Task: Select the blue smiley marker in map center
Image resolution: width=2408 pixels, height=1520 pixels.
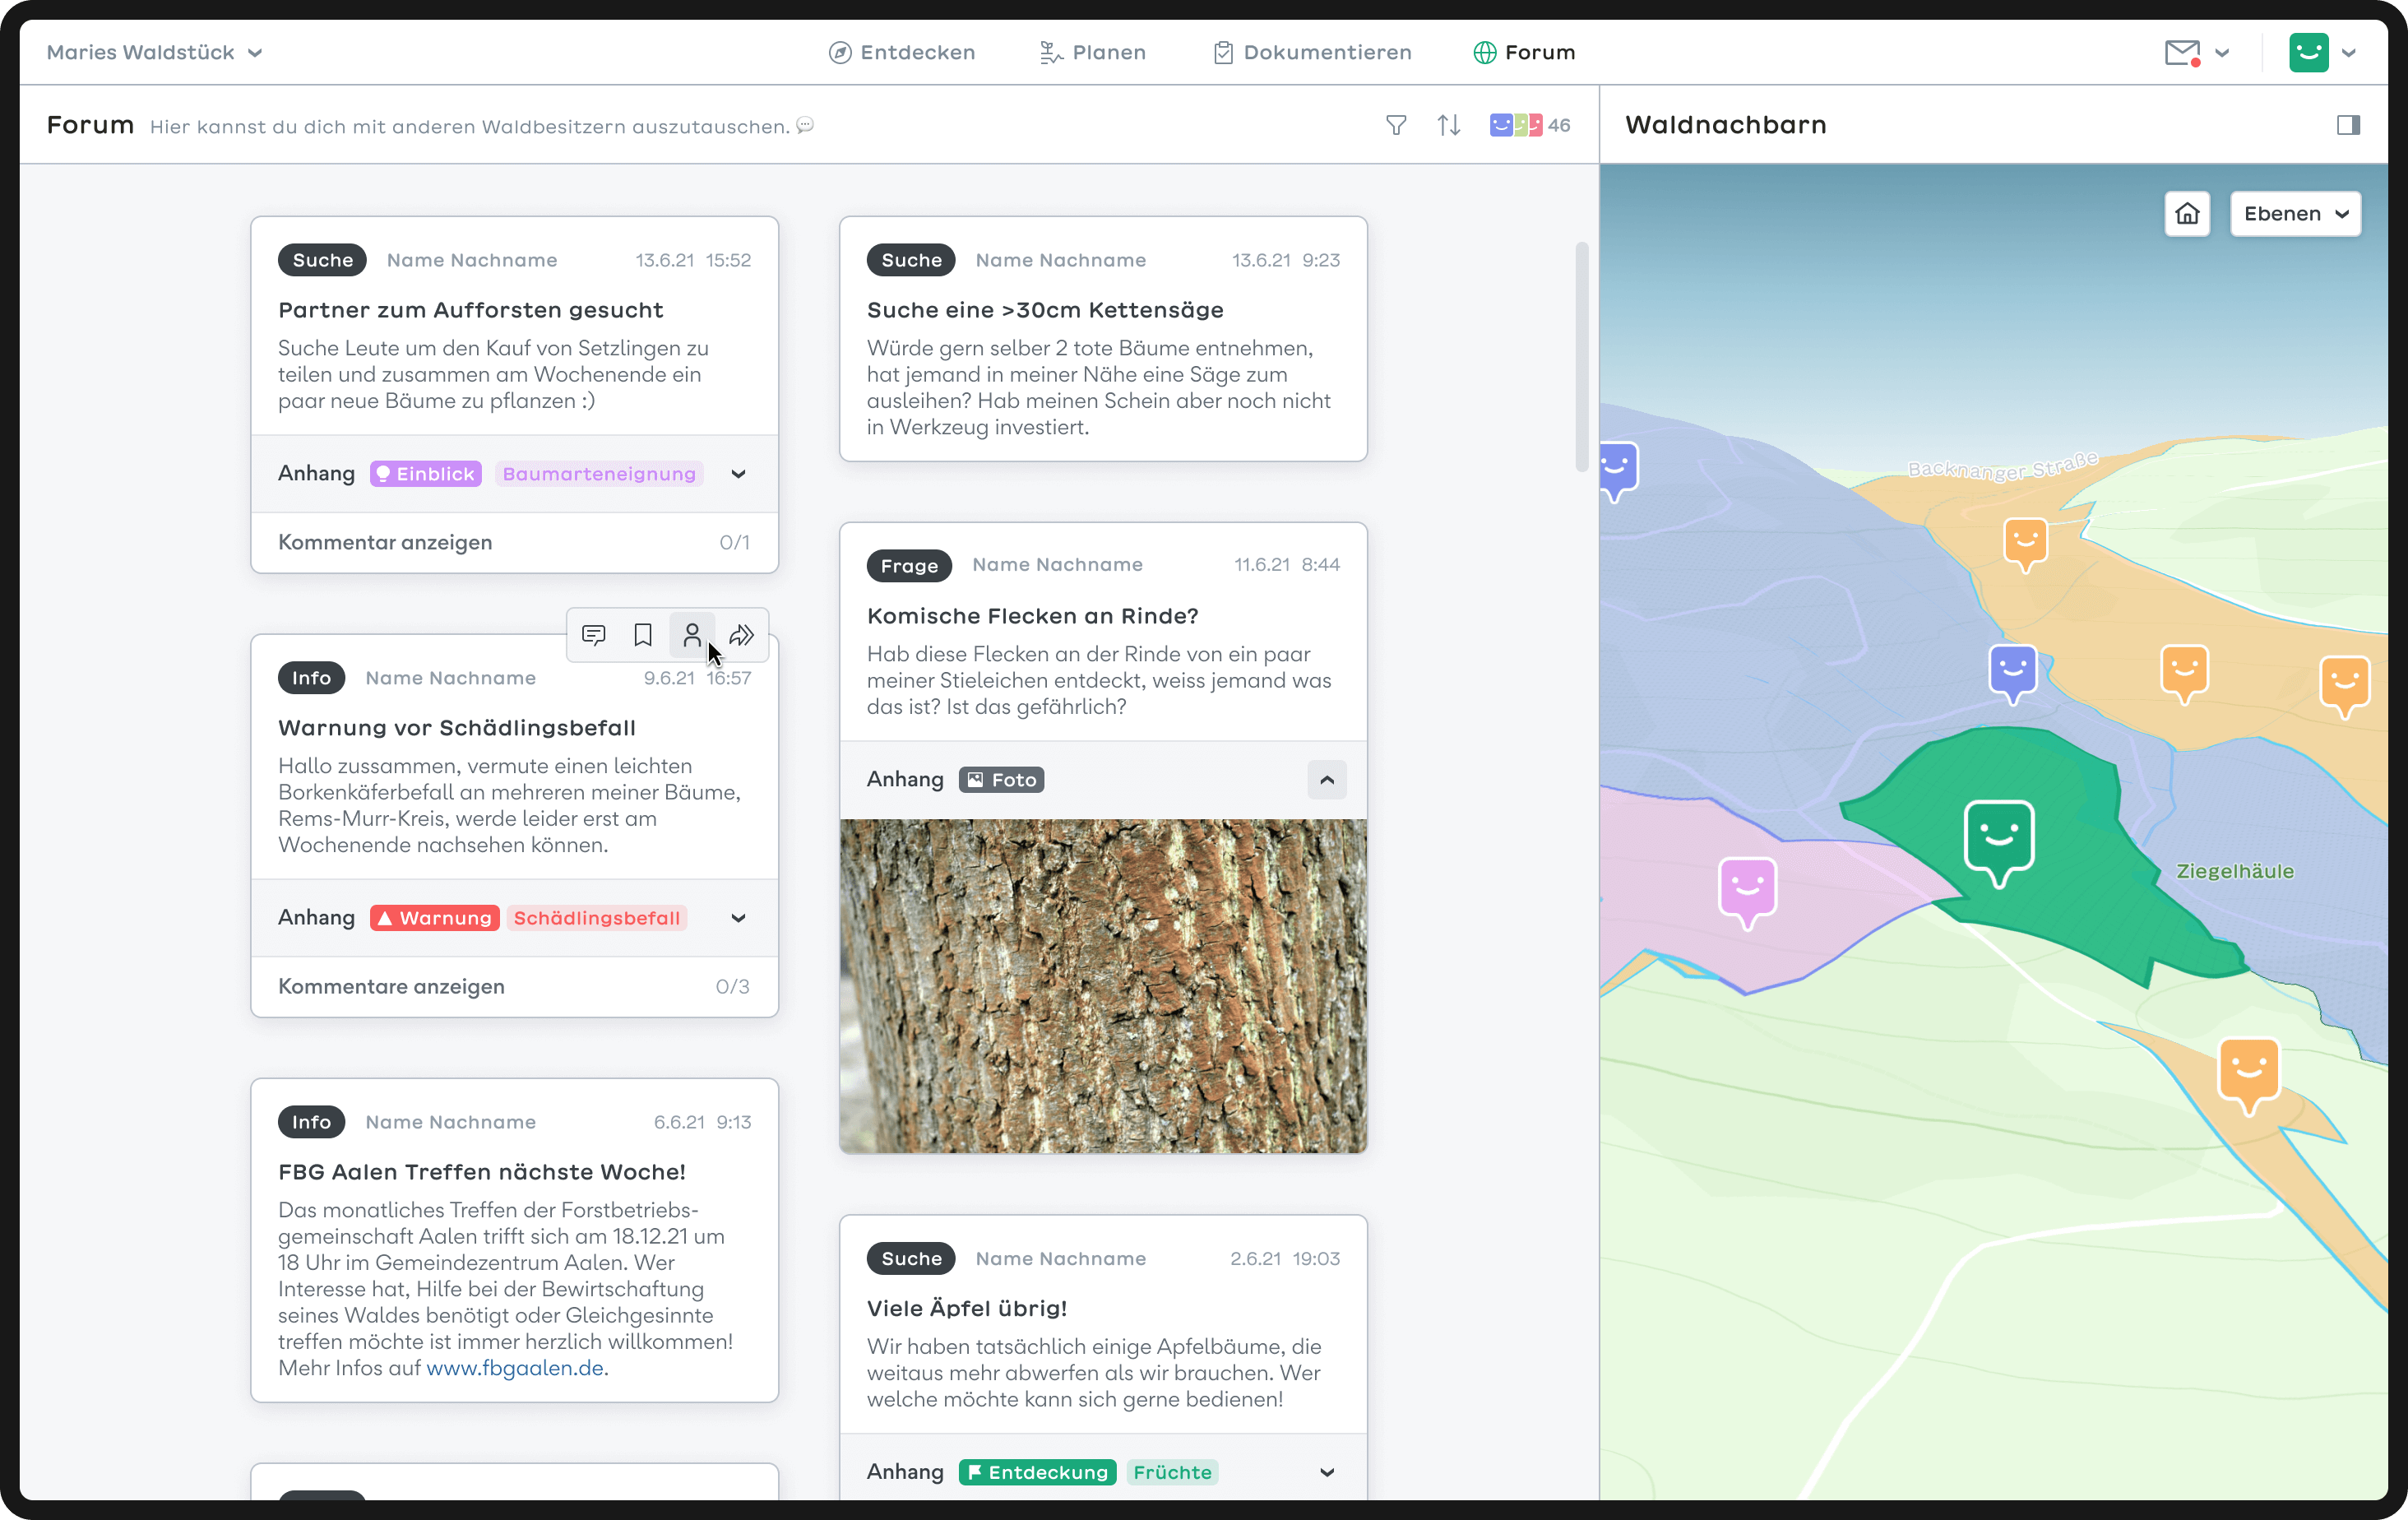Action: [2012, 673]
